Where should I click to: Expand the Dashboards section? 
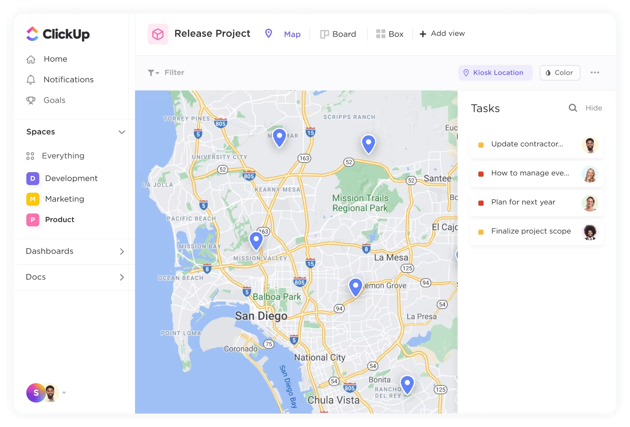pyautogui.click(x=122, y=251)
